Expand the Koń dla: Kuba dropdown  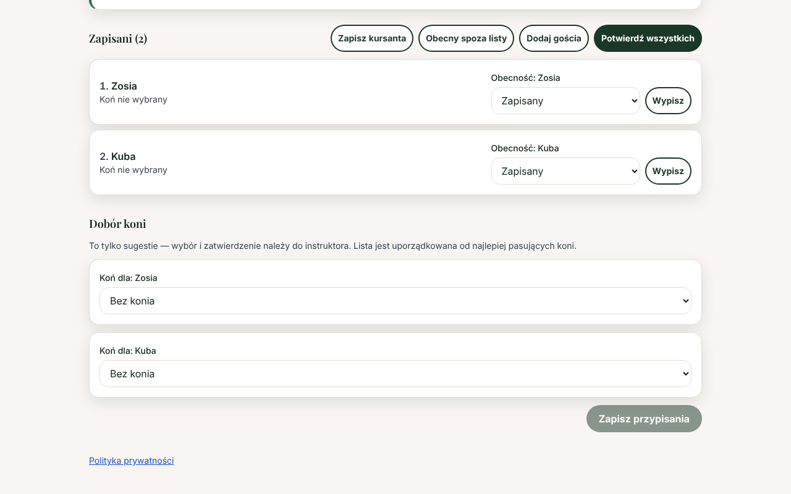pyautogui.click(x=395, y=374)
